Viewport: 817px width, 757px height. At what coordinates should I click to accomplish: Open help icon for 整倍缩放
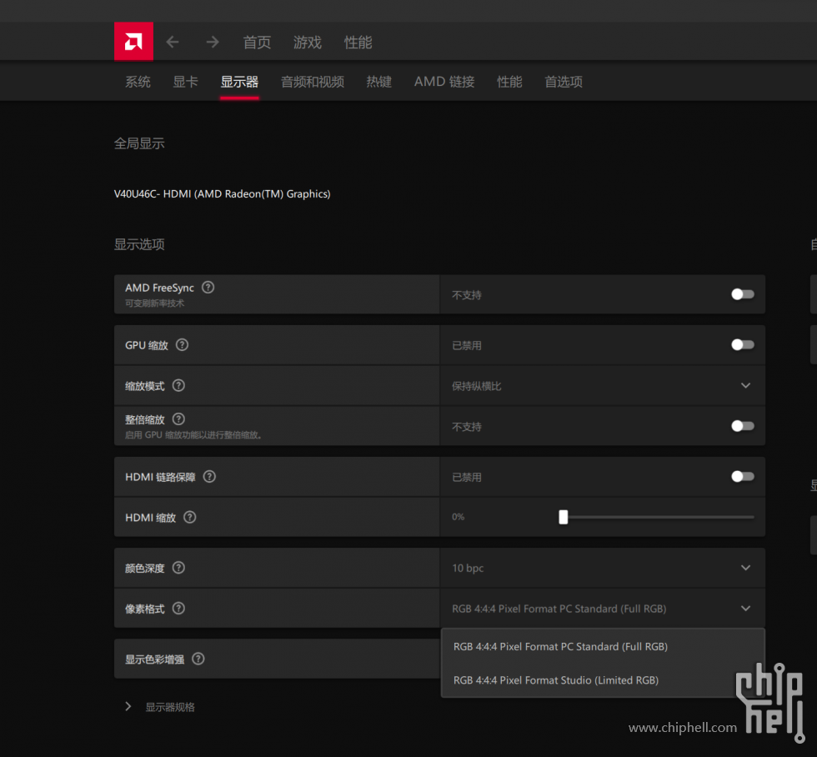pyautogui.click(x=178, y=419)
